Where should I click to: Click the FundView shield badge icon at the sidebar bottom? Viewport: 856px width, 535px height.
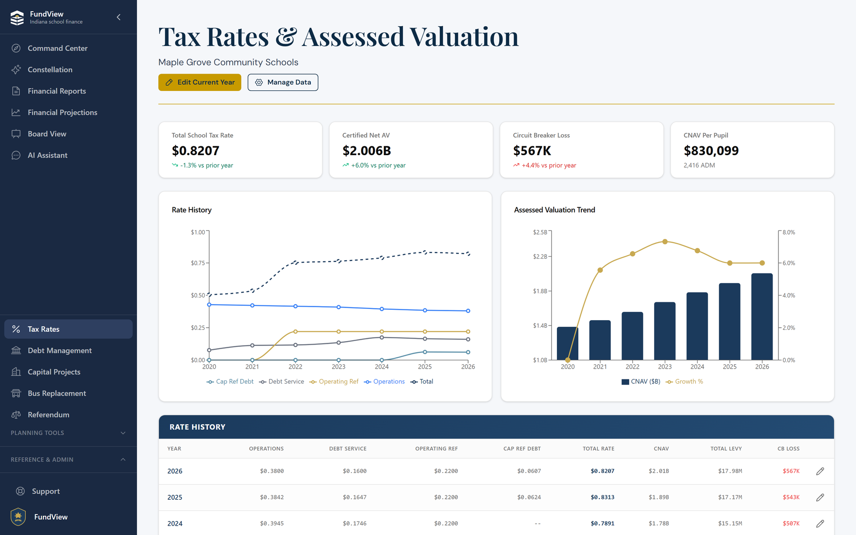(18, 517)
